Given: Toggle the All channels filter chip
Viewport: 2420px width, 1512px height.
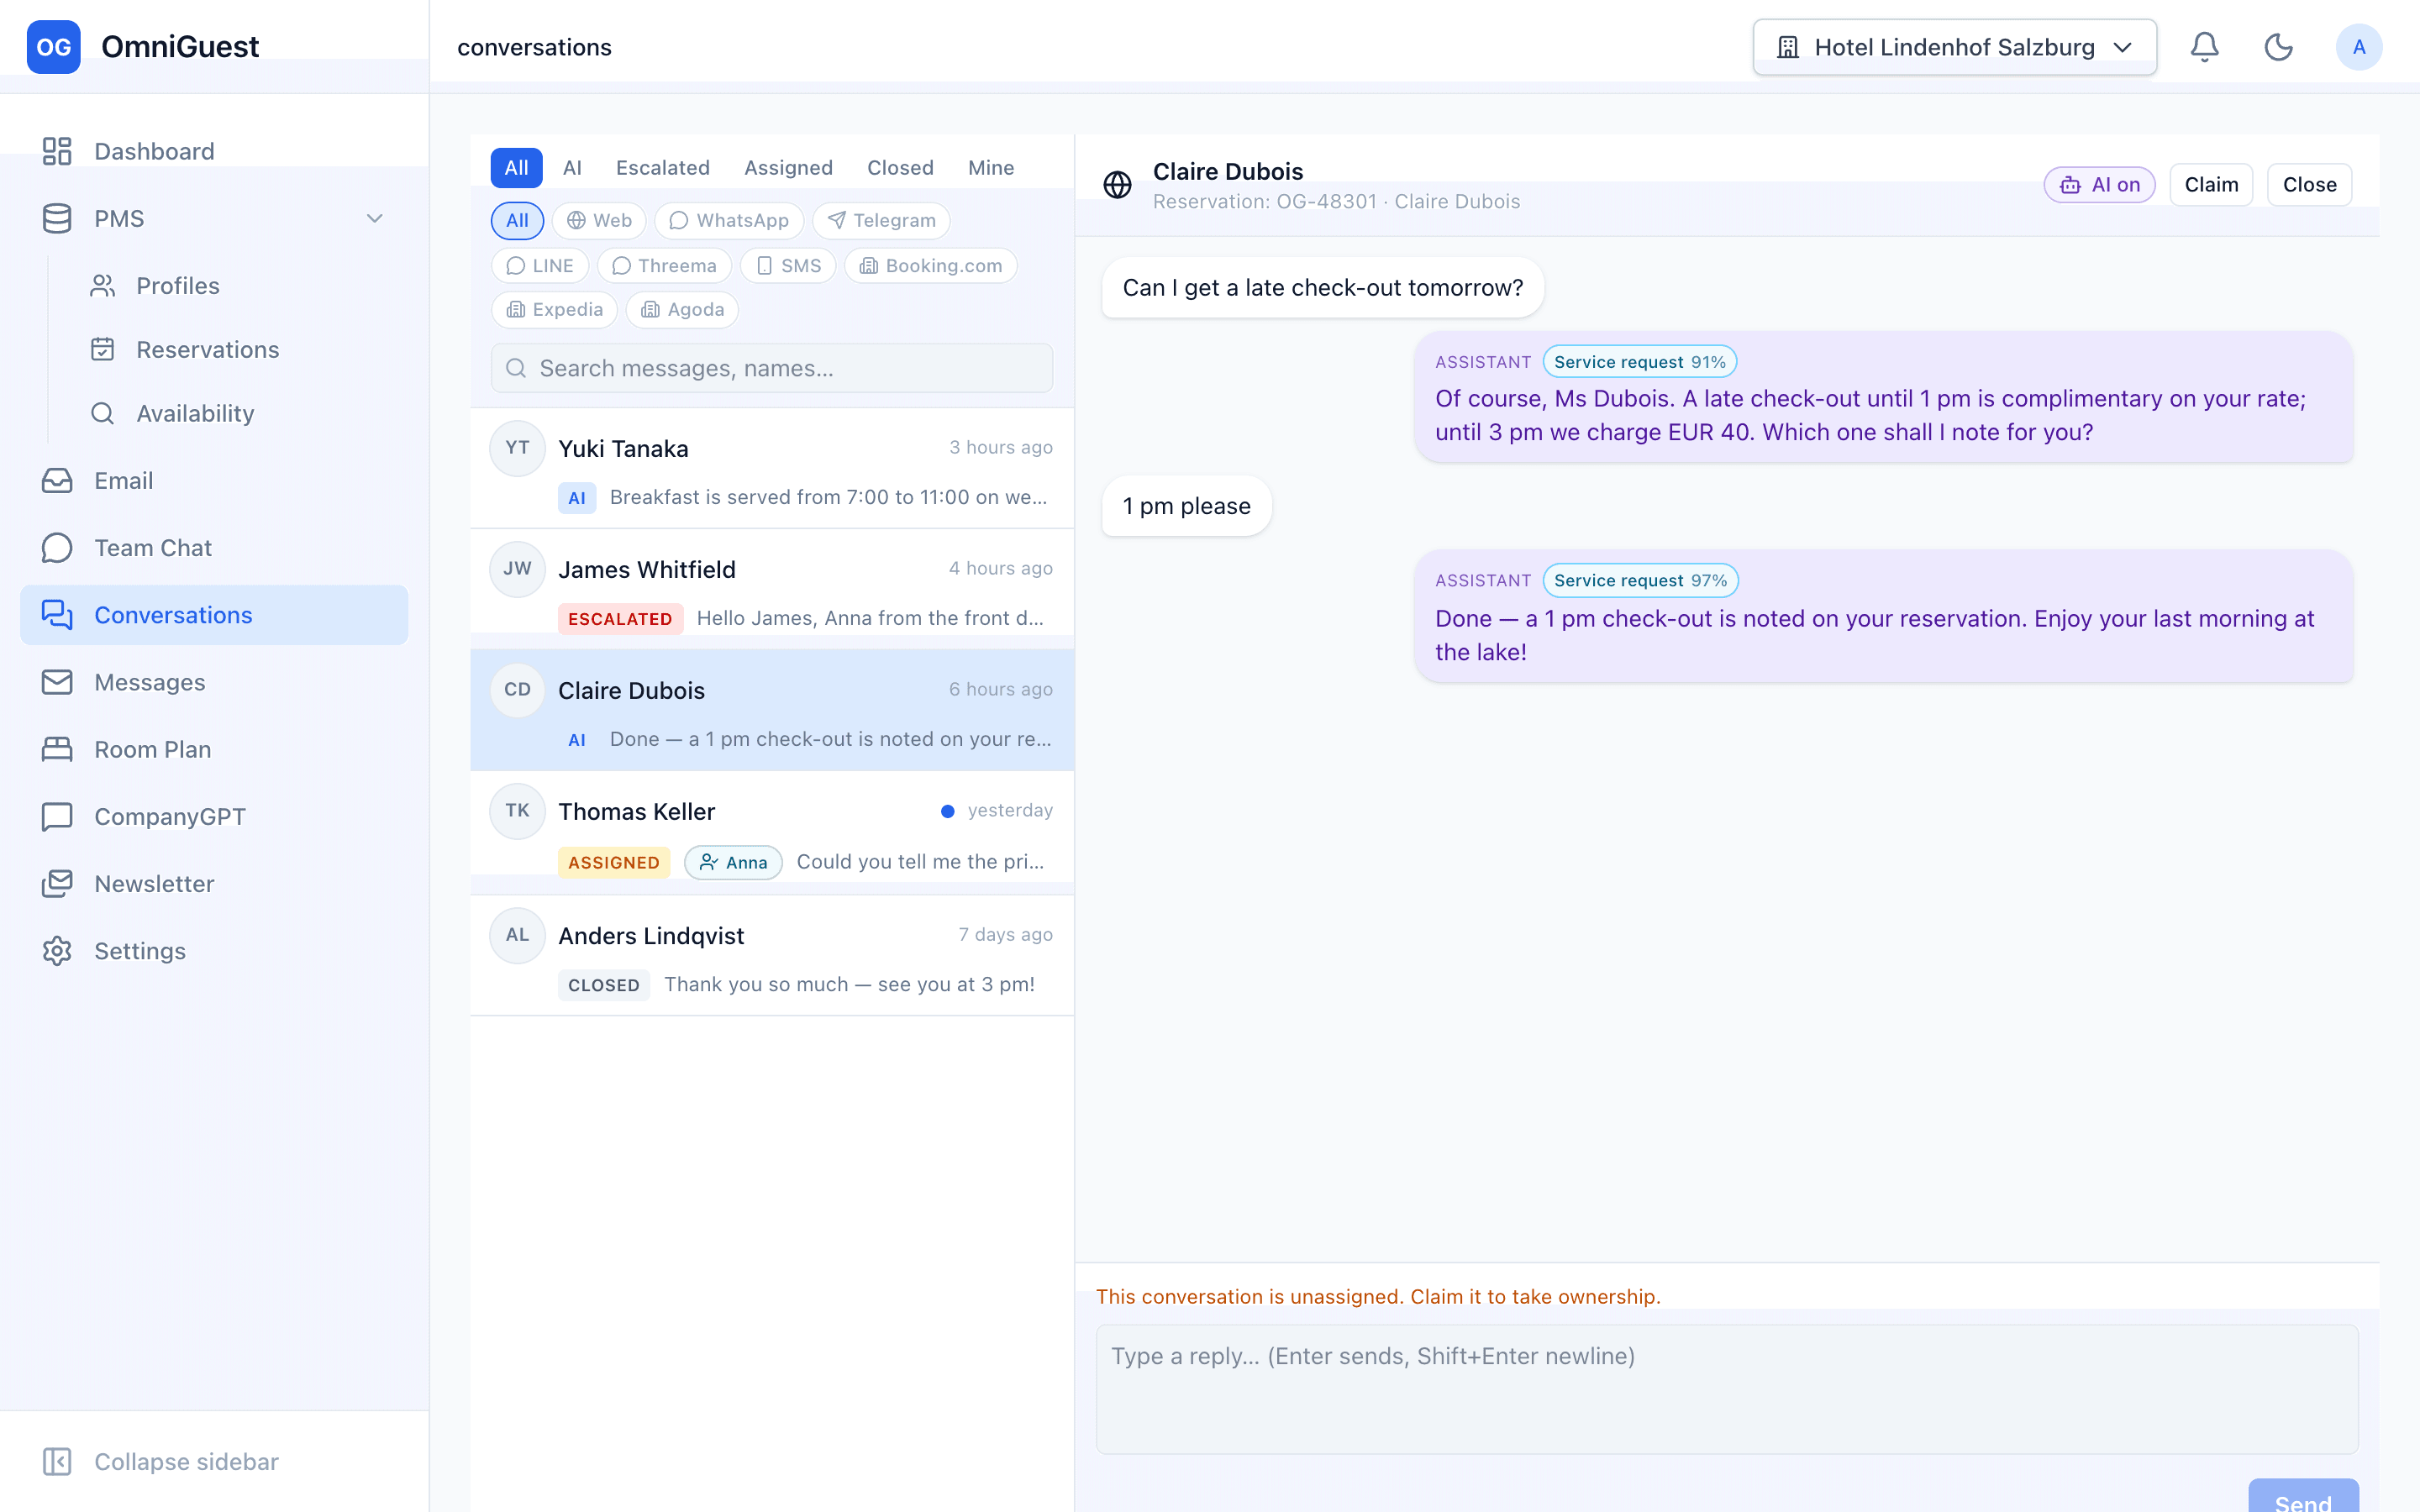Looking at the screenshot, I should [517, 221].
